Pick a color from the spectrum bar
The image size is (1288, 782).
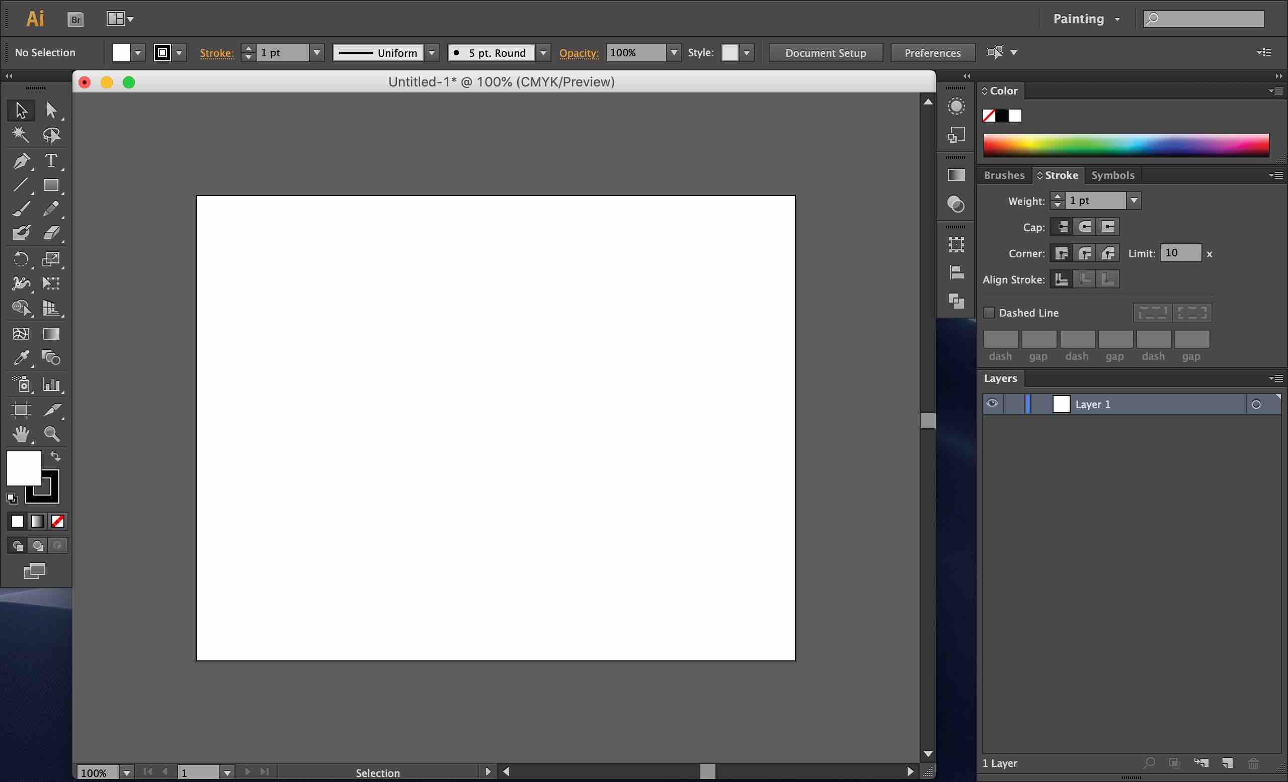point(1126,145)
